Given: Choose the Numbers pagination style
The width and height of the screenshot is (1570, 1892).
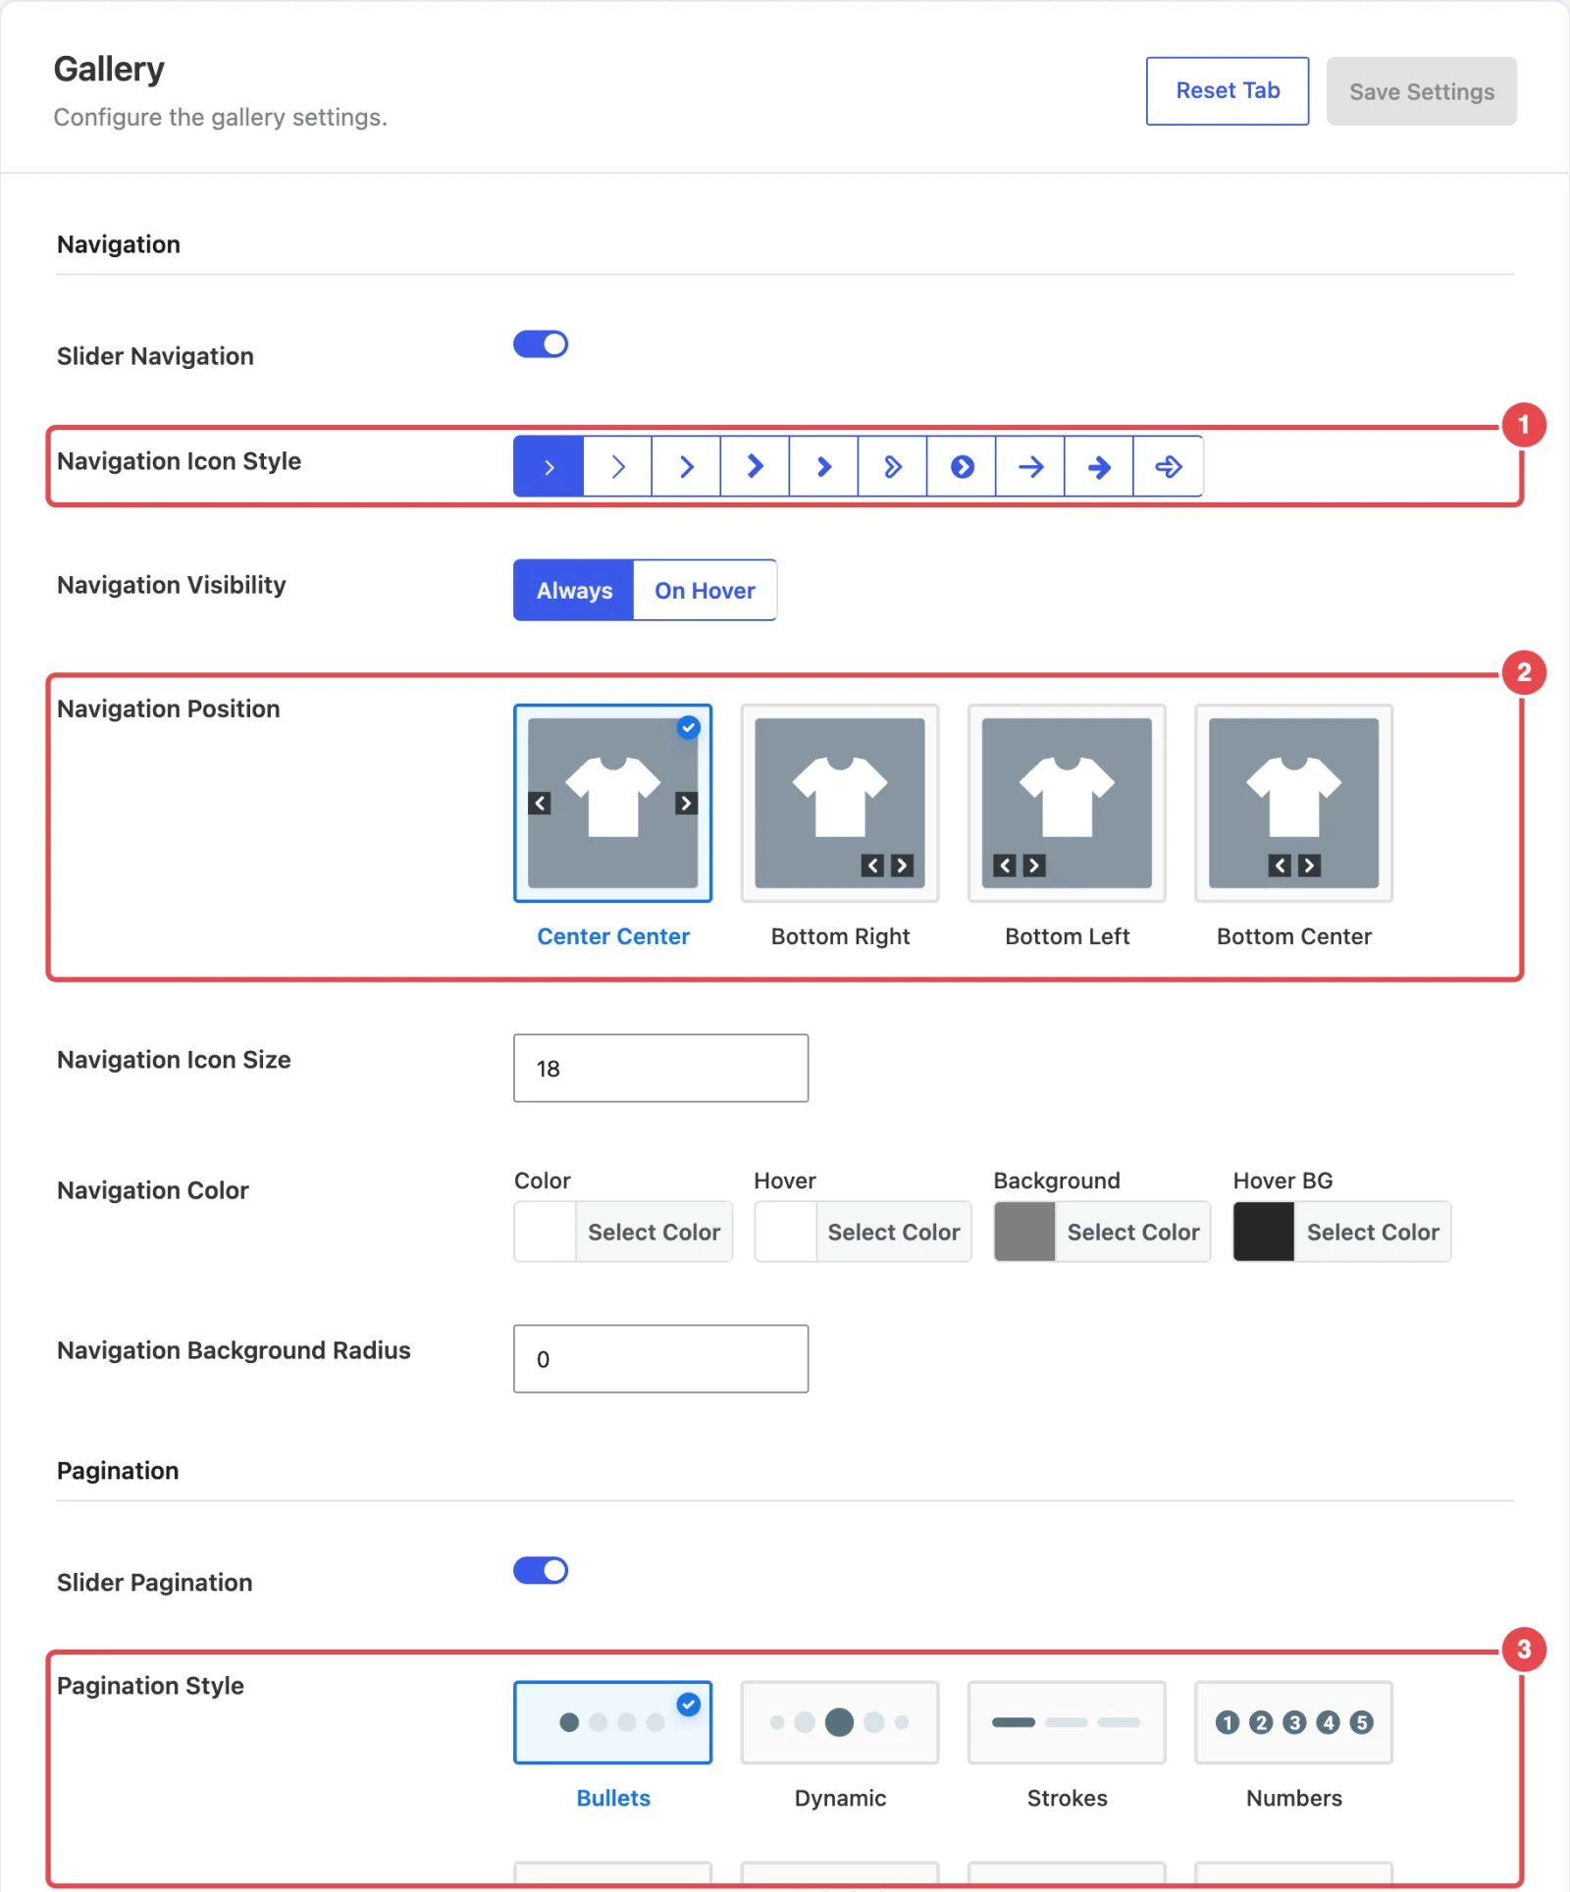Looking at the screenshot, I should (x=1293, y=1722).
